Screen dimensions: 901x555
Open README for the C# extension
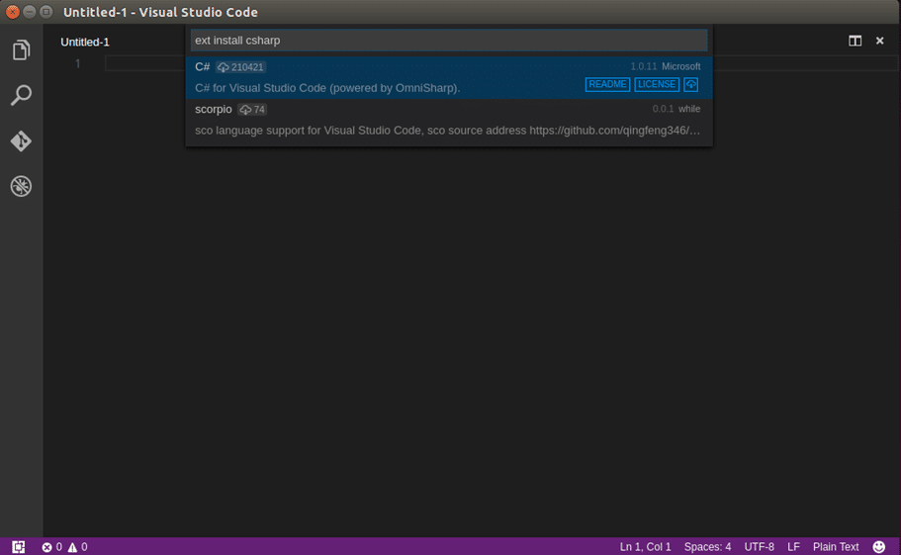pyautogui.click(x=607, y=84)
